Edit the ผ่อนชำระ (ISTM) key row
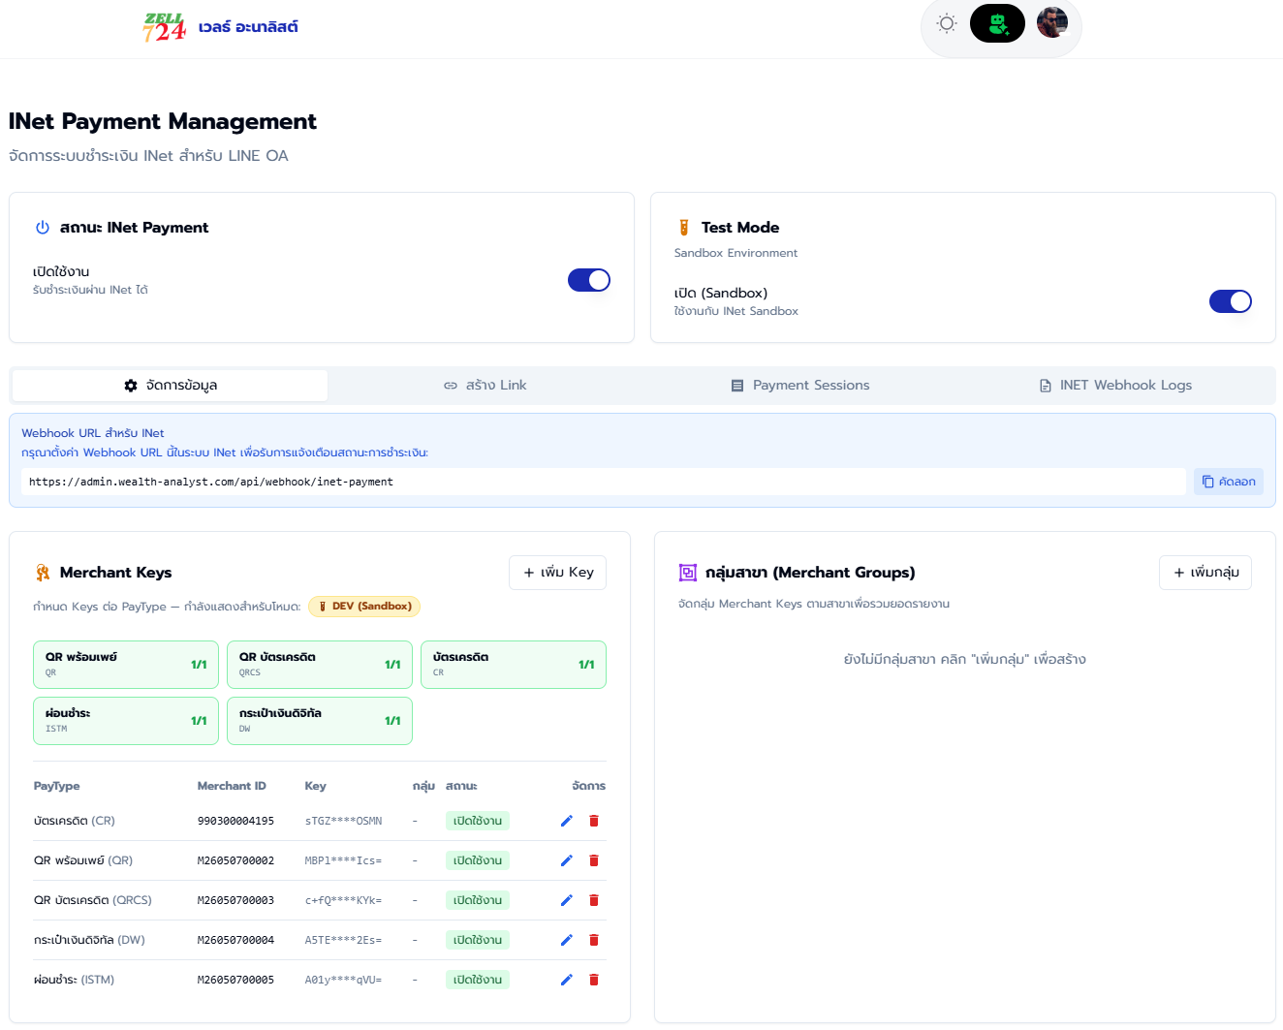 [567, 980]
